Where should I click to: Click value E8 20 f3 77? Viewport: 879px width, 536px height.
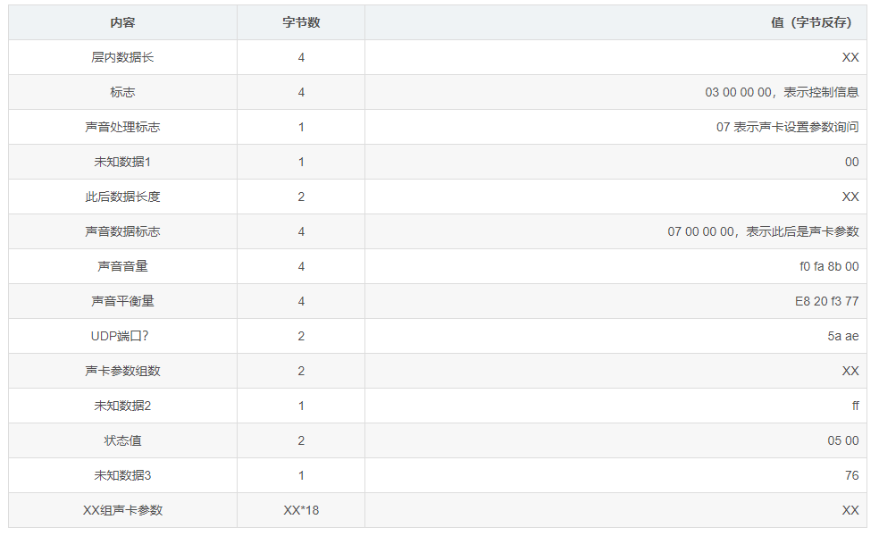tap(827, 301)
